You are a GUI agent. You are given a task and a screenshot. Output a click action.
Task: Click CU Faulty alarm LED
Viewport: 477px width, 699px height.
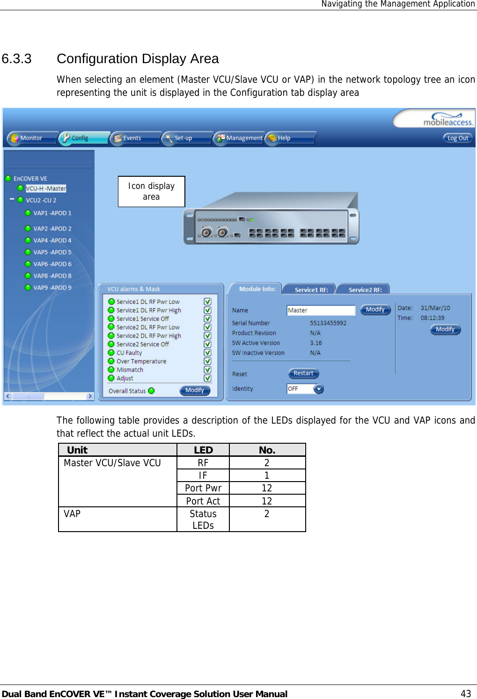tap(111, 353)
